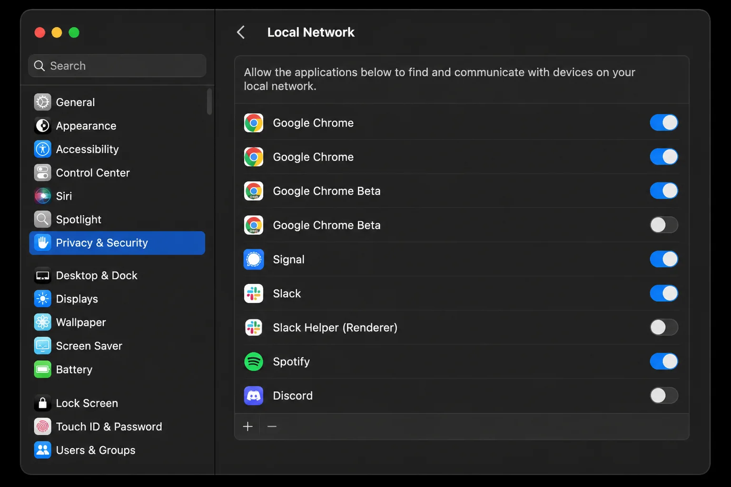Click the Screen Saver icon

[x=42, y=346]
